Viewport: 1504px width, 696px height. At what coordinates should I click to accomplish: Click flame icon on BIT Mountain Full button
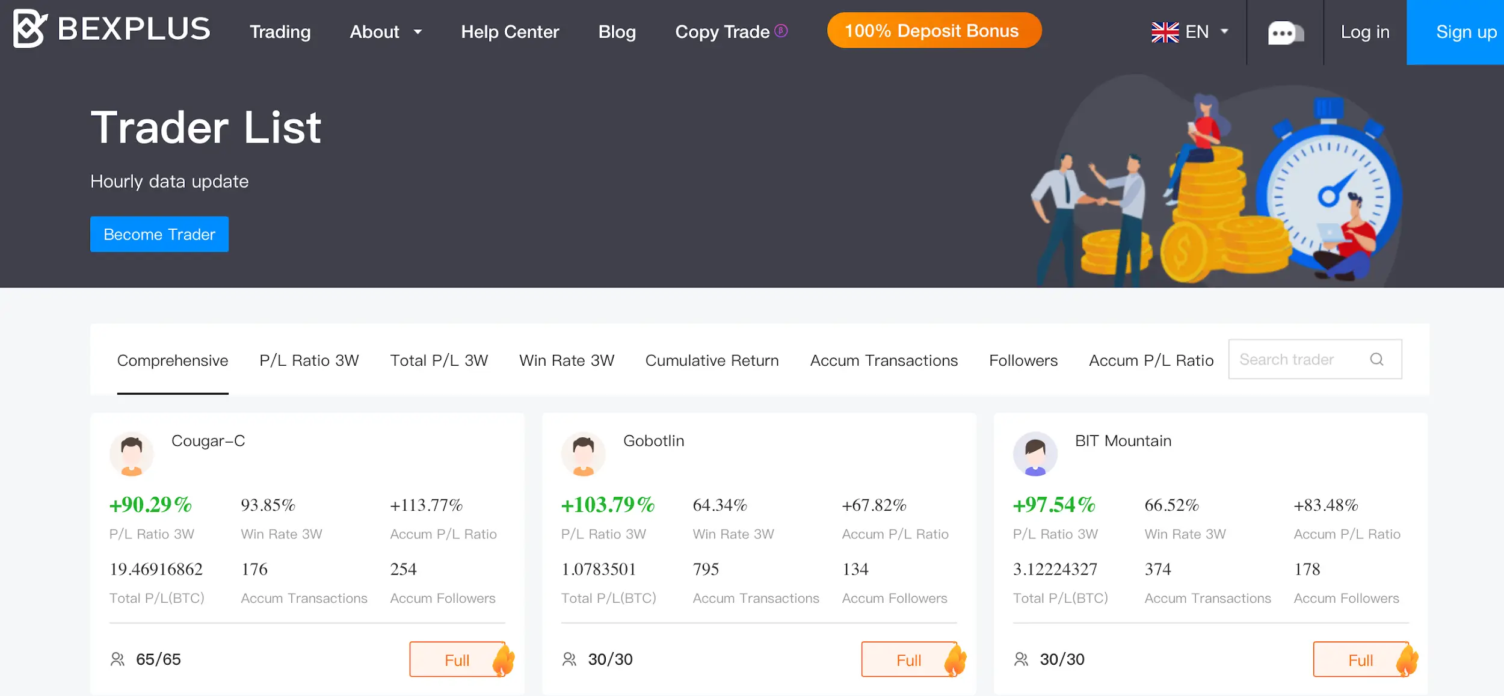(1407, 660)
